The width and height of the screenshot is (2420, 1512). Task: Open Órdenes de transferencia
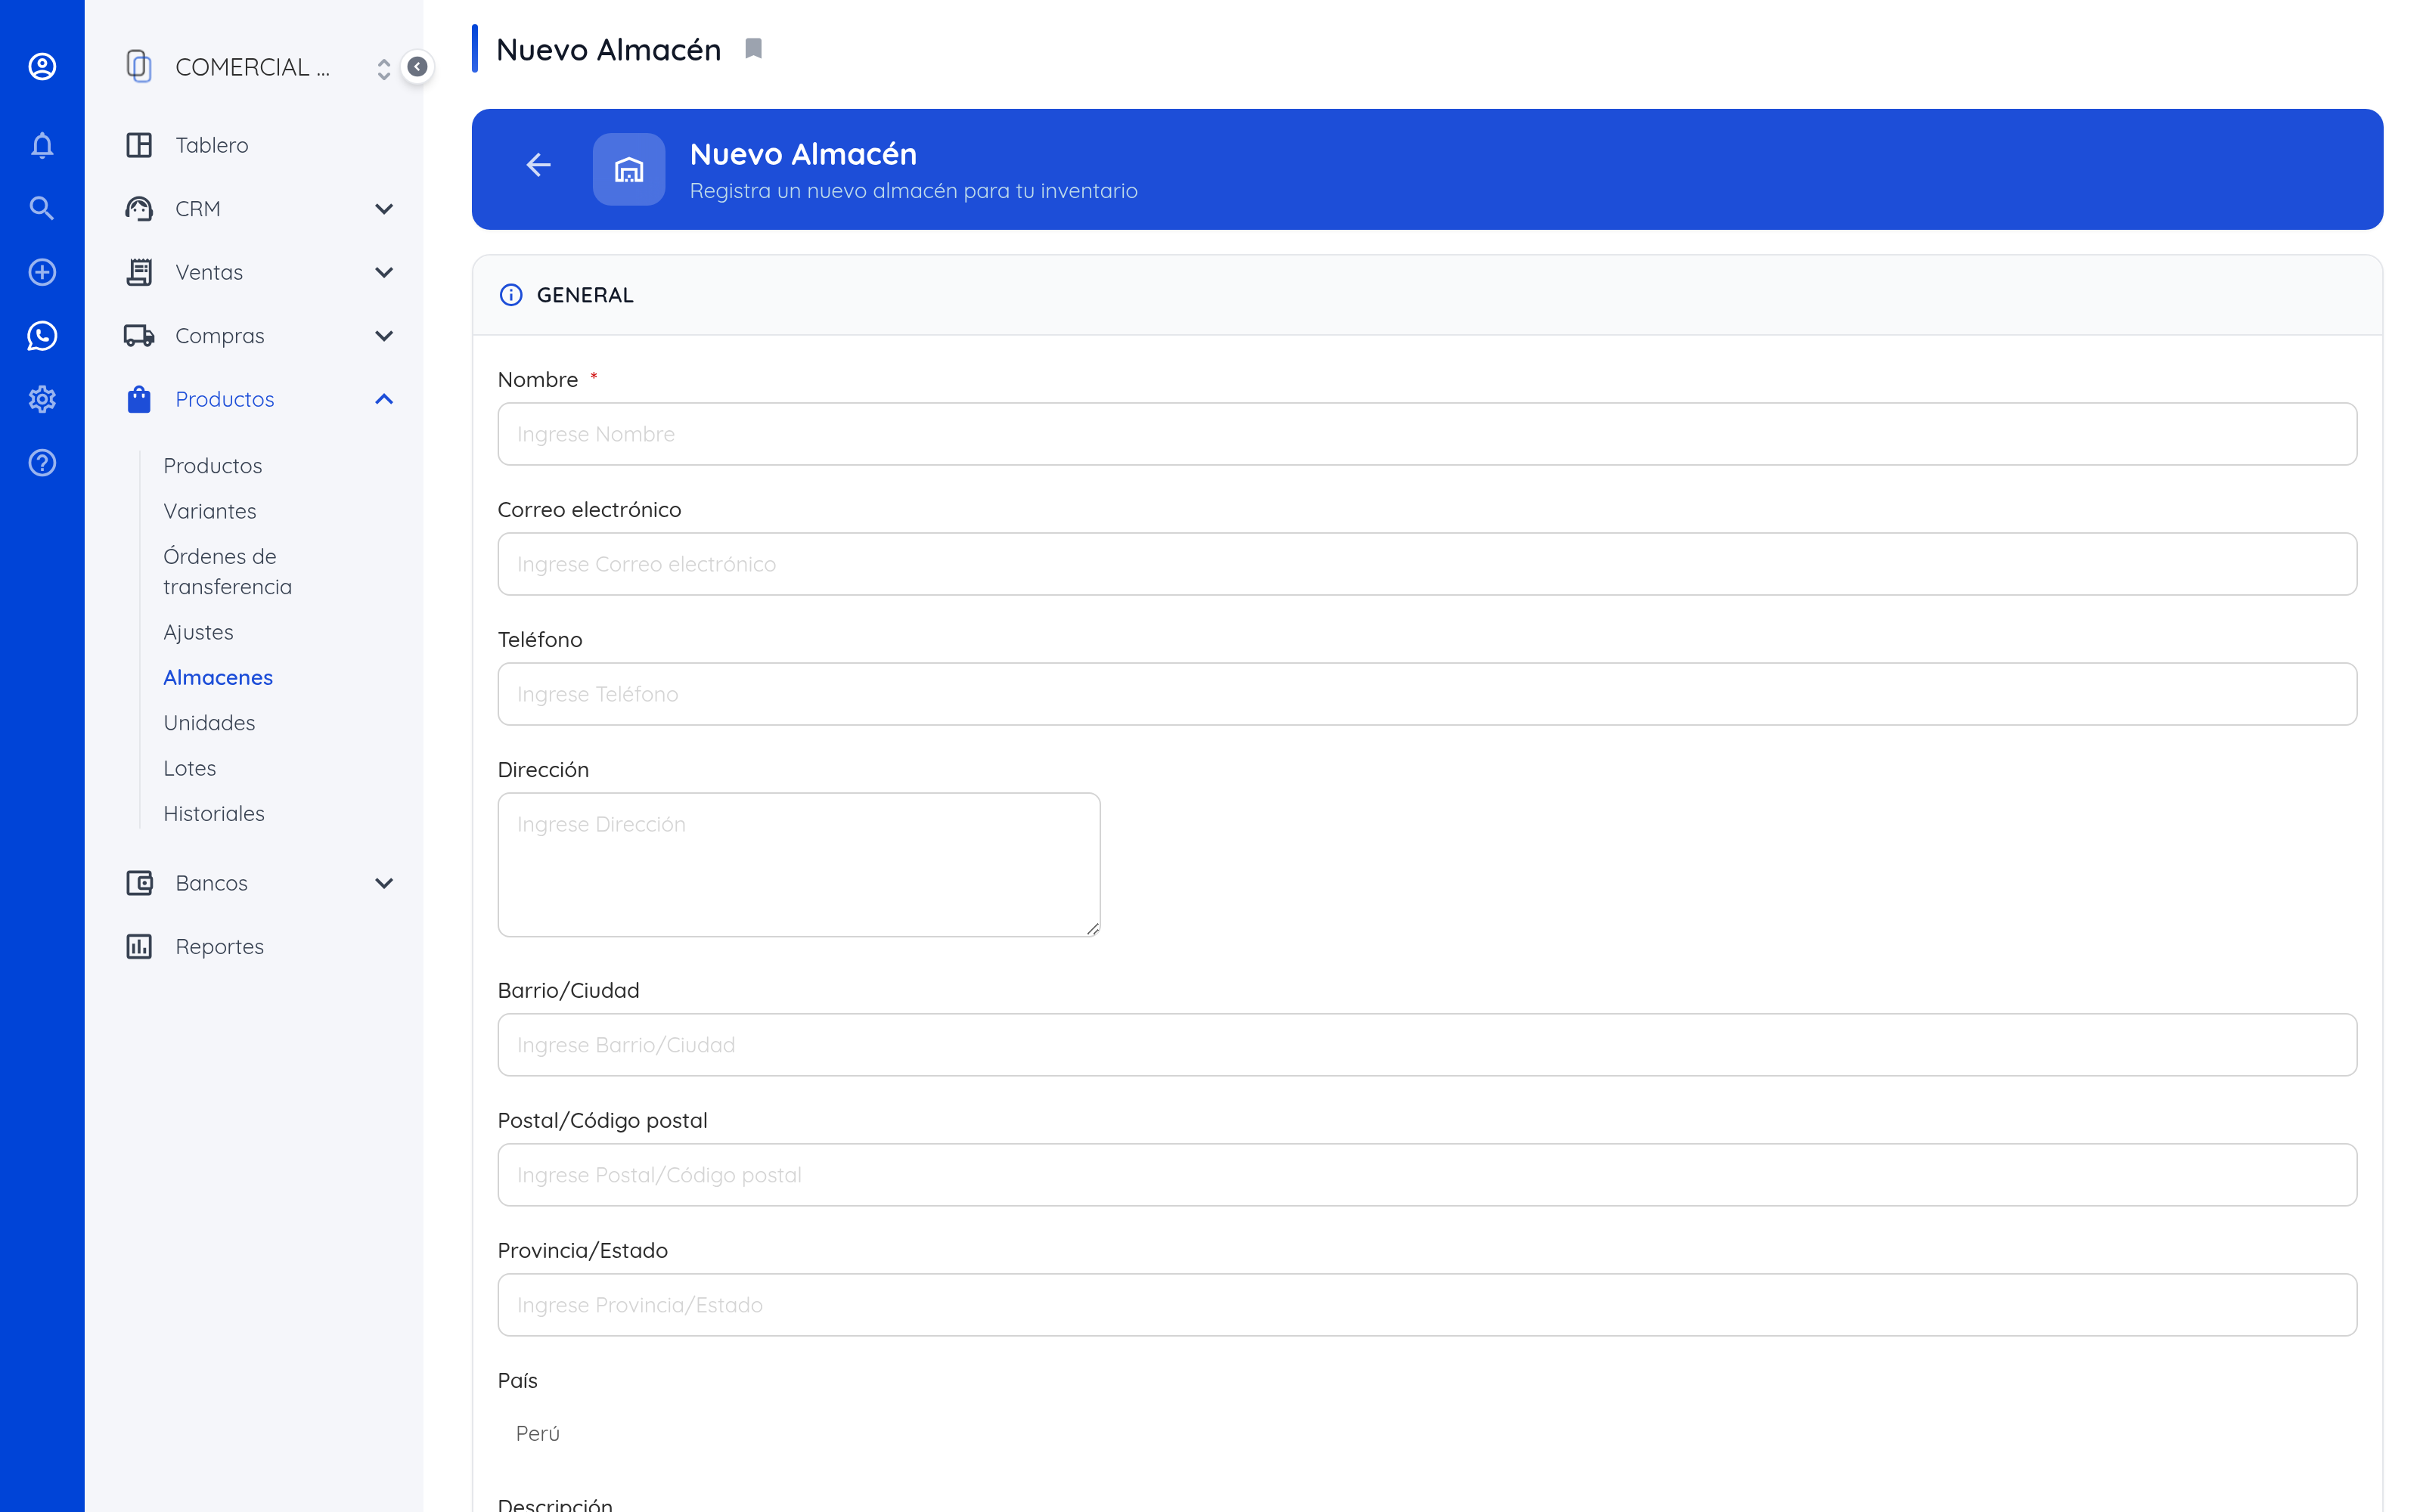coord(228,571)
